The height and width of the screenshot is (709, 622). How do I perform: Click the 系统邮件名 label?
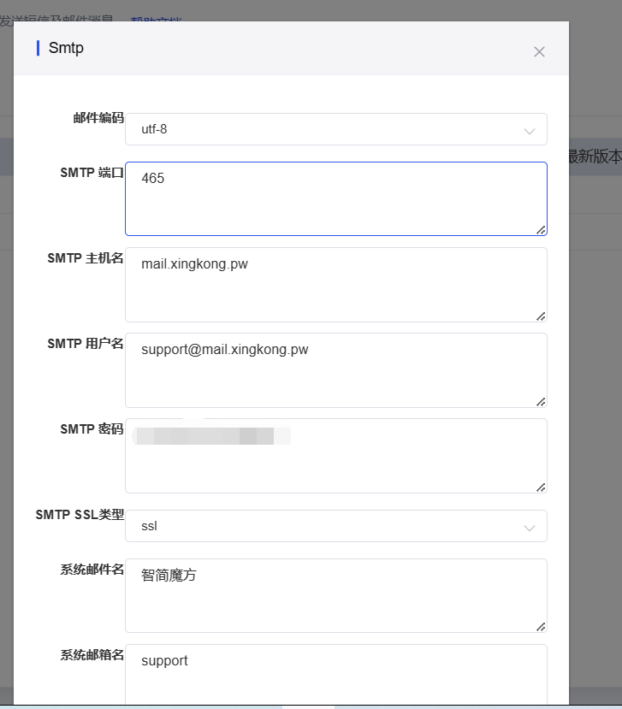coord(92,570)
